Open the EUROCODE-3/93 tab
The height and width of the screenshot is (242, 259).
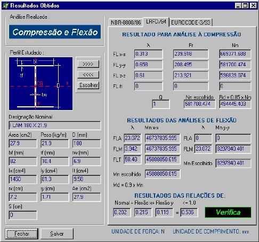coord(191,22)
